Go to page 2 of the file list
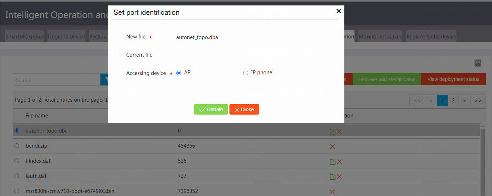 pos(453,100)
